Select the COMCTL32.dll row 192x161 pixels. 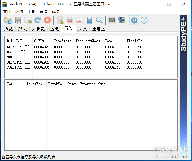click(x=91, y=67)
